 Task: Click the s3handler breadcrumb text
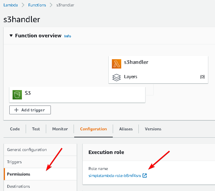[65, 5]
